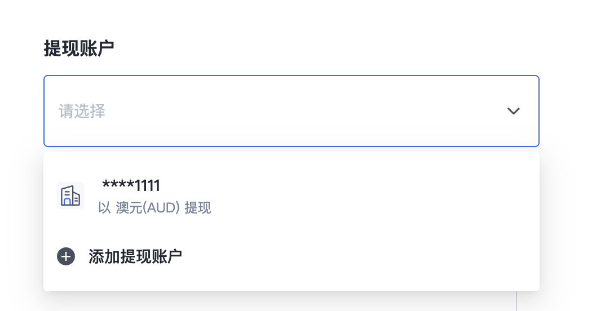Click the 添加提现账户 label text

coord(135,257)
